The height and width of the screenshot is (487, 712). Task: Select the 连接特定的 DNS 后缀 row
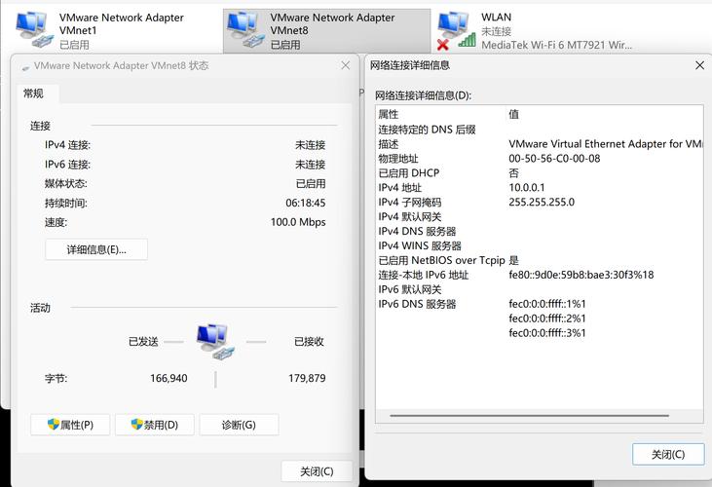click(540, 130)
